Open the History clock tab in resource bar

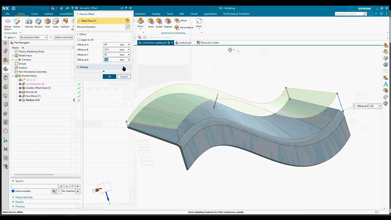tap(5, 131)
